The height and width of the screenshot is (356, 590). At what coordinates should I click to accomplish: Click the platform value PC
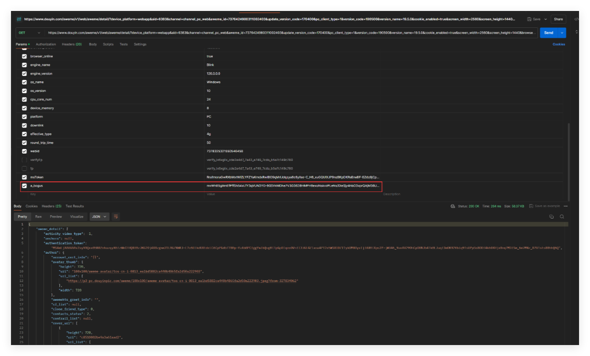[209, 117]
